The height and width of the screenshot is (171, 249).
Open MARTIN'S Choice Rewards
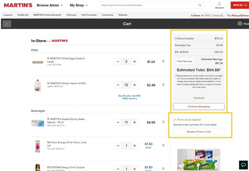pos(47,15)
